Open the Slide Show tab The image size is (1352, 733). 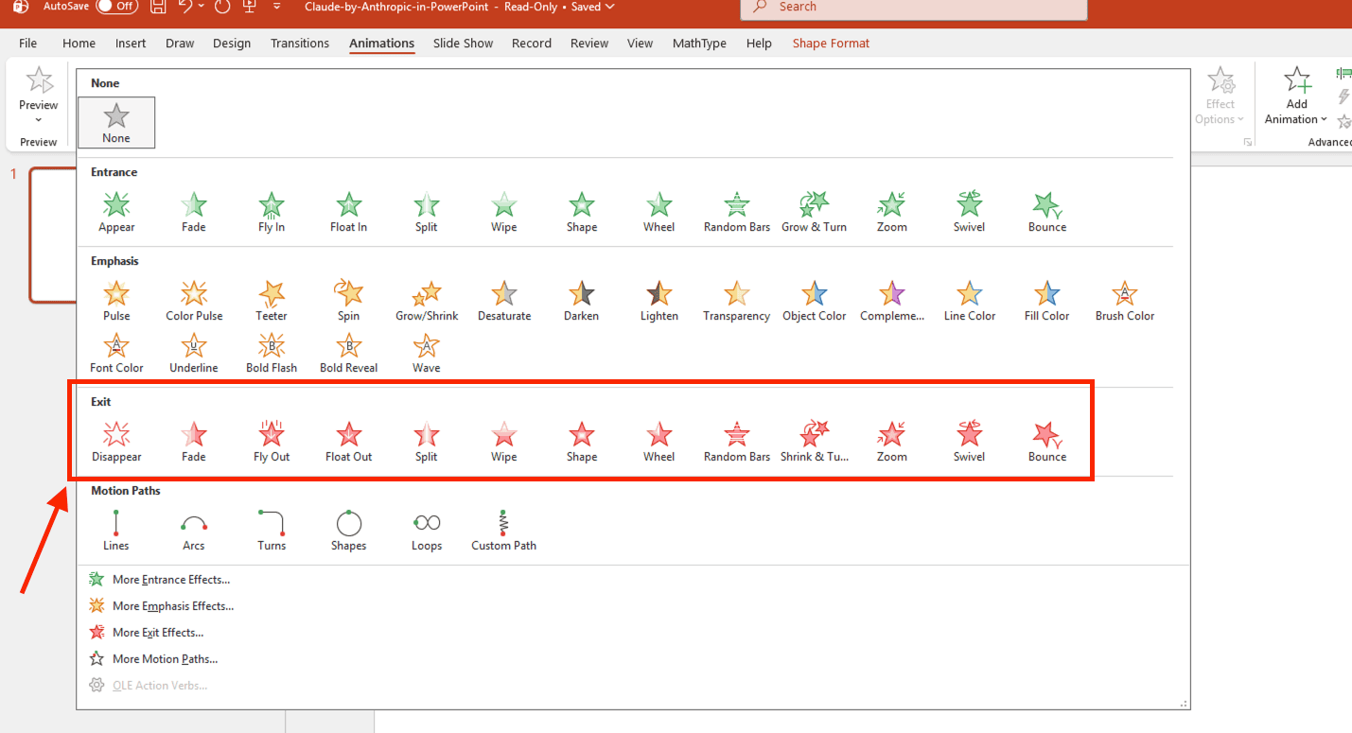(463, 44)
